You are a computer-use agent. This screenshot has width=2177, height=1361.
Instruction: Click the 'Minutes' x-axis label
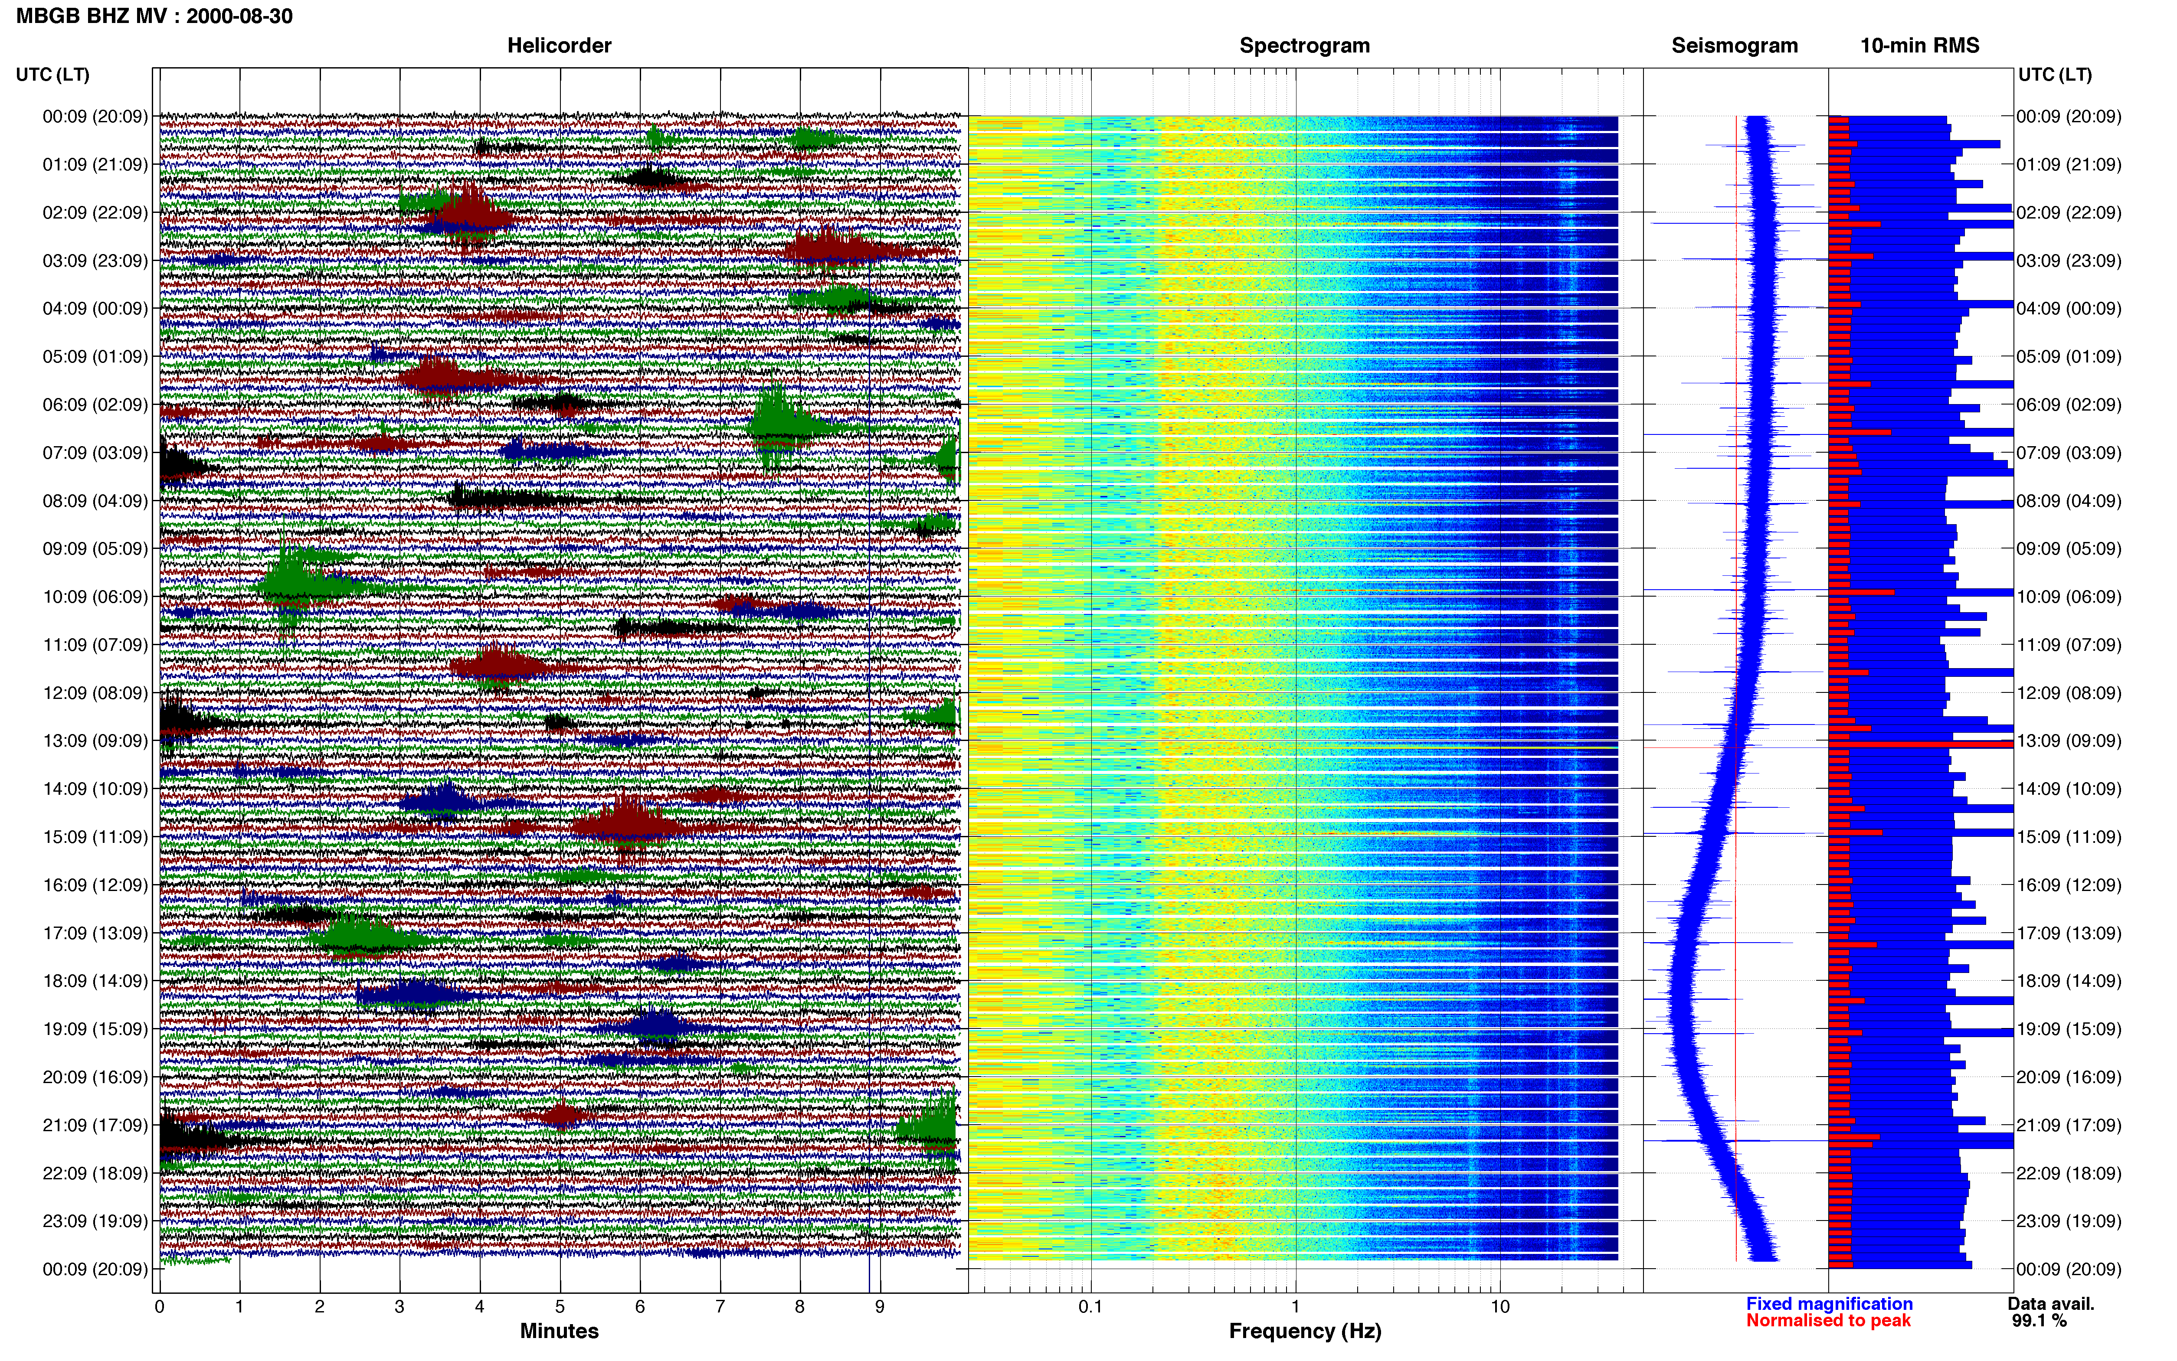tap(559, 1330)
